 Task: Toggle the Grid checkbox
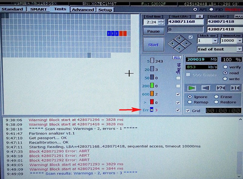188,111
